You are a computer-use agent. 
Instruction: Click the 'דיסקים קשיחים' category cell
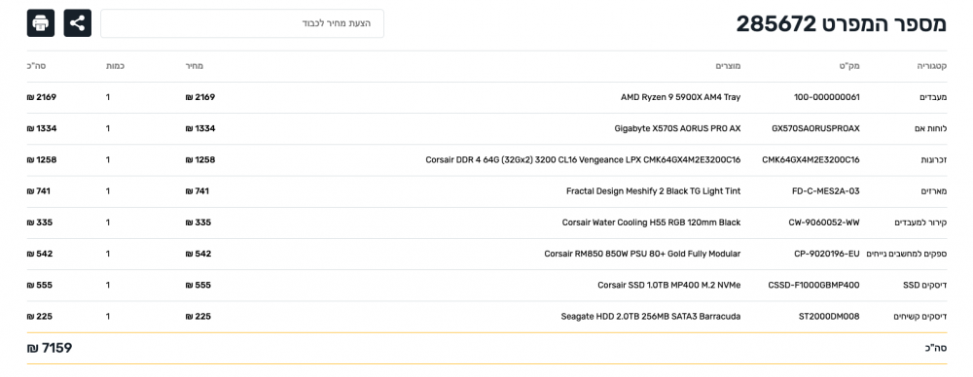click(919, 316)
